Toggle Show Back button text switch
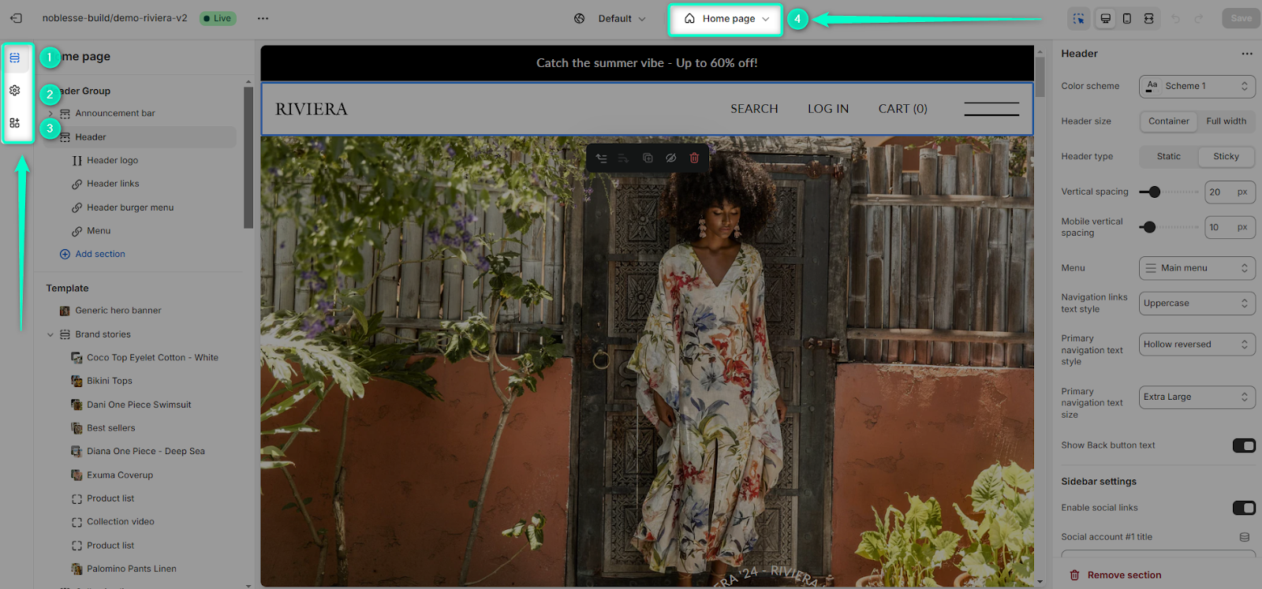Viewport: 1262px width, 589px height. tap(1244, 445)
